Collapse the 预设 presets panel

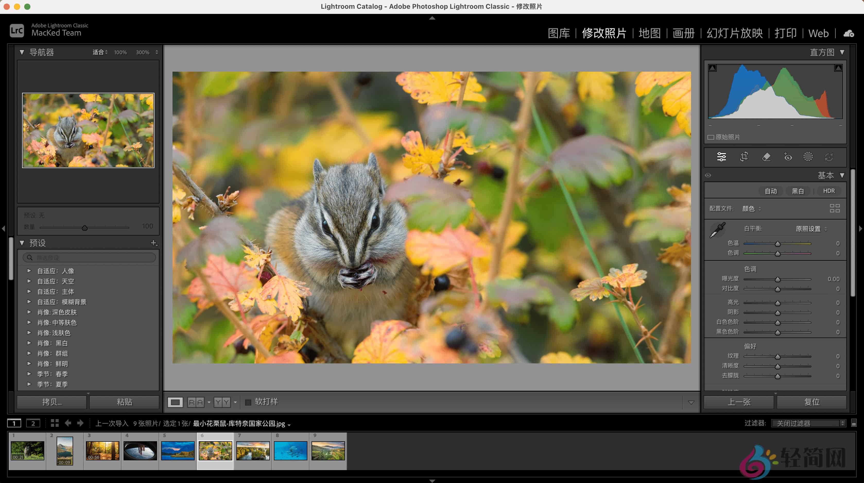(x=22, y=243)
